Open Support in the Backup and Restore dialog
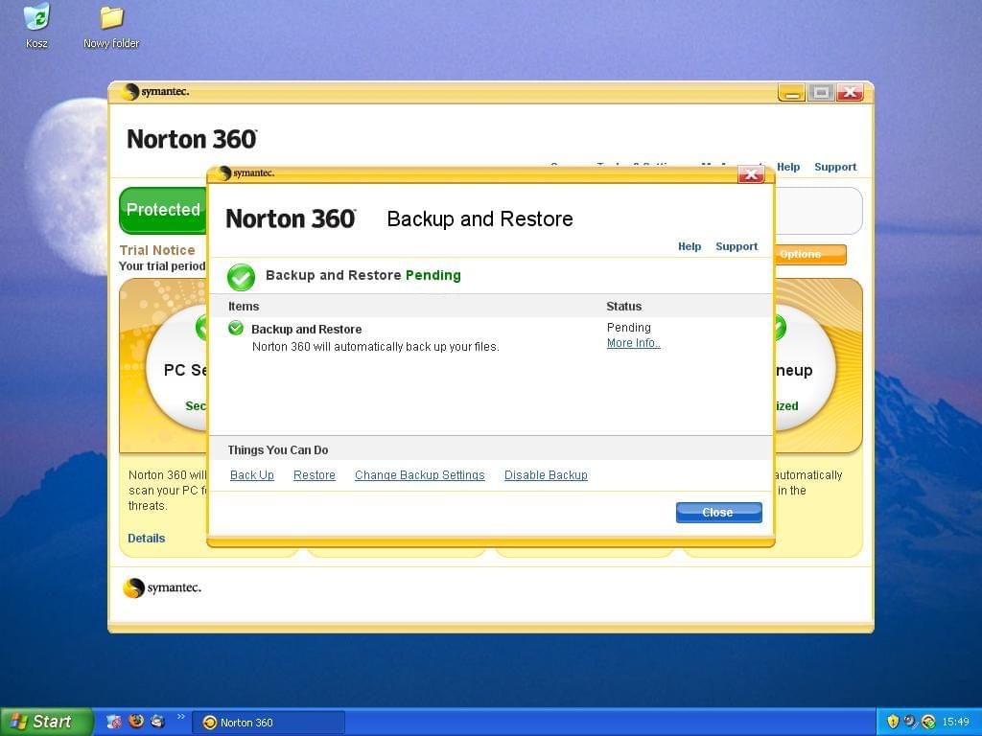The image size is (982, 736). 736,246
